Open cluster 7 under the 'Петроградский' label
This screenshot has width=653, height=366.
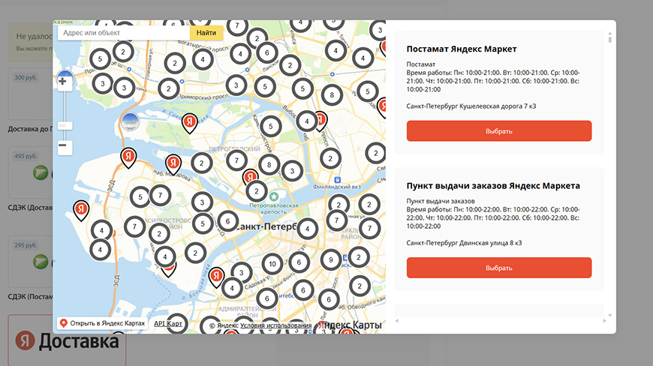[236, 160]
